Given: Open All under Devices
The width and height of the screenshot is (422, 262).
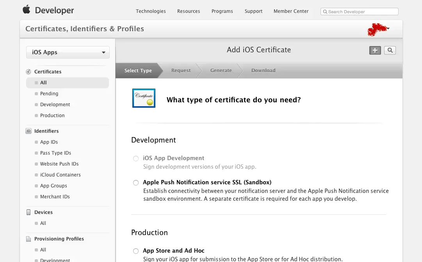Looking at the screenshot, I should (43, 223).
